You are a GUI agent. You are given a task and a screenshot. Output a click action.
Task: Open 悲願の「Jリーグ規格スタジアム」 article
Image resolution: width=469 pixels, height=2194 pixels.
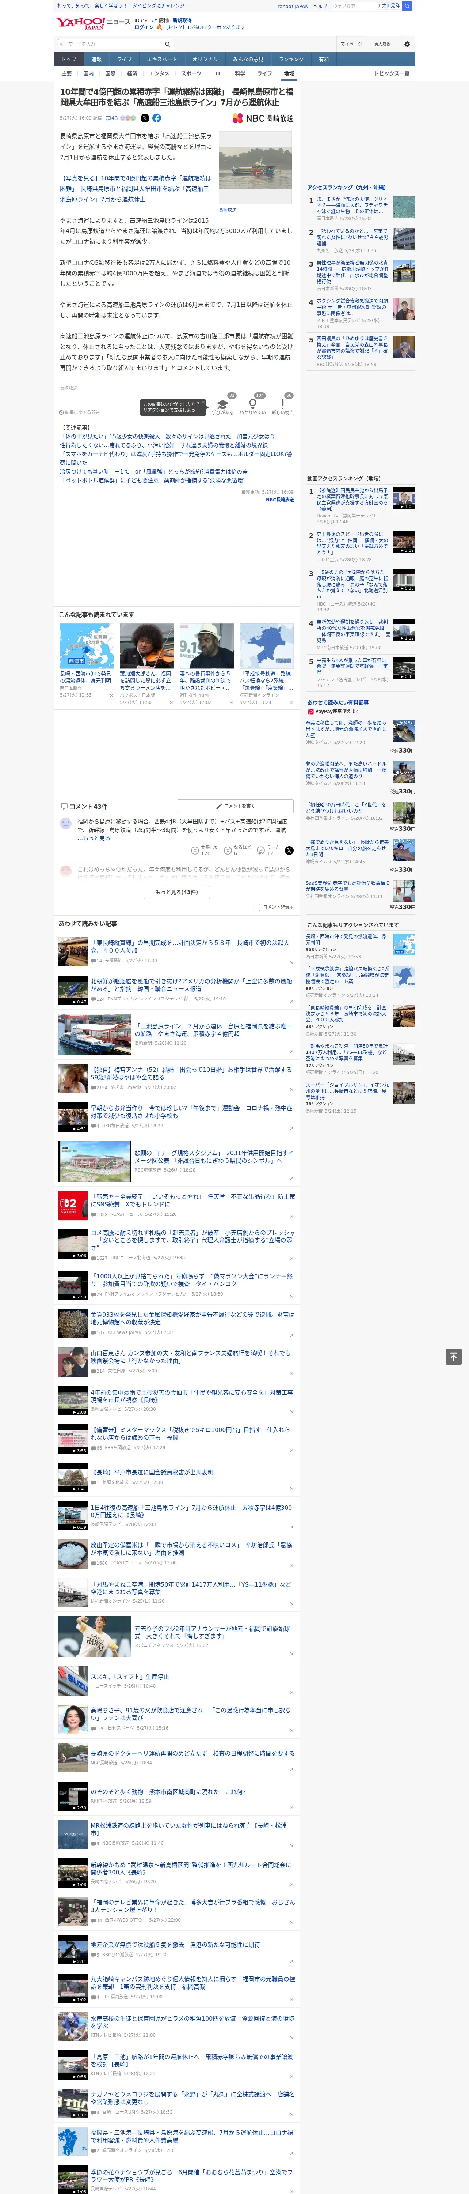pos(214,1157)
